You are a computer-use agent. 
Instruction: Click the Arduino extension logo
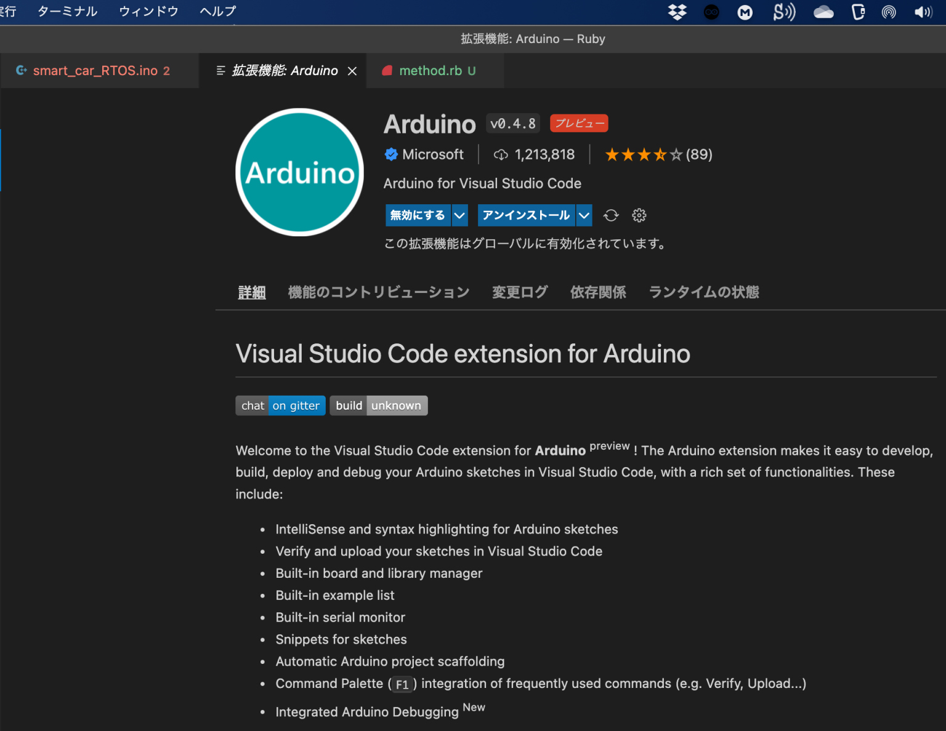(x=300, y=172)
